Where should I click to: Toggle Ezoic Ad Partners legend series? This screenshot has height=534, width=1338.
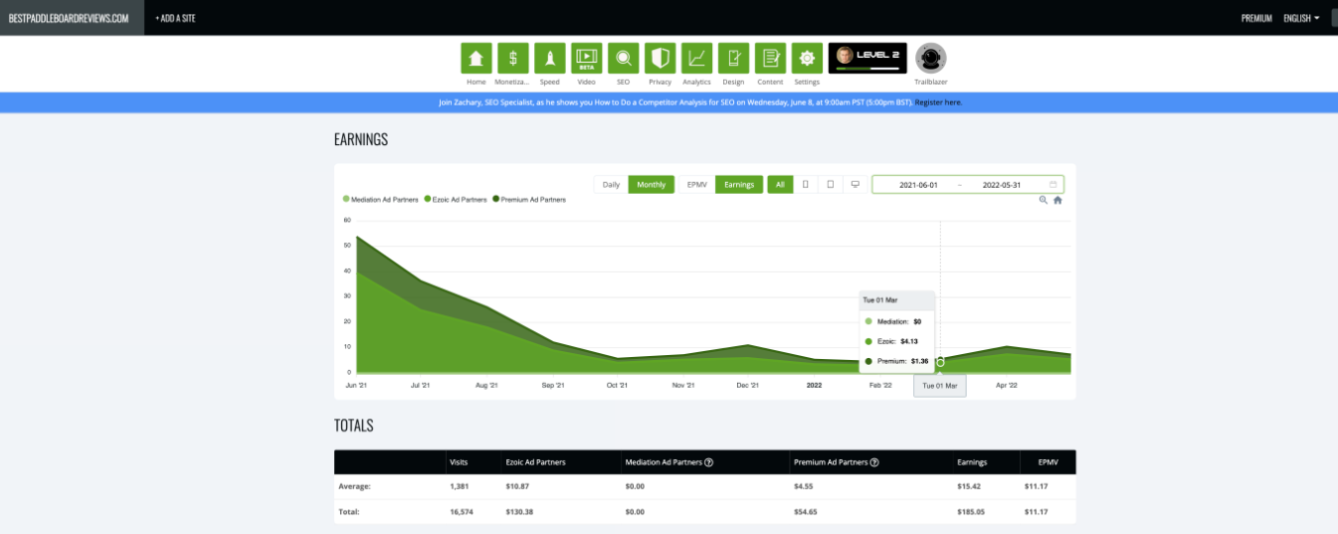coord(456,200)
